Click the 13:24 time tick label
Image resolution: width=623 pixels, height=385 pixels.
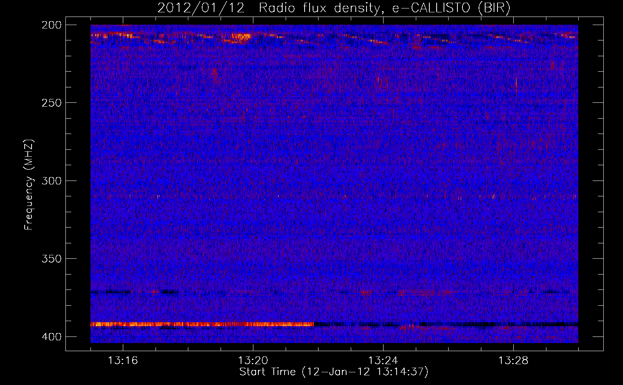pyautogui.click(x=383, y=361)
